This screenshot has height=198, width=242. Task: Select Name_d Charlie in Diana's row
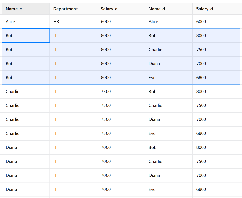click(169, 161)
